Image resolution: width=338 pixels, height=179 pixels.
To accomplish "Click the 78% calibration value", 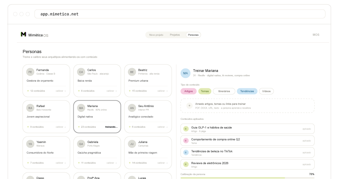I will tap(312, 174).
